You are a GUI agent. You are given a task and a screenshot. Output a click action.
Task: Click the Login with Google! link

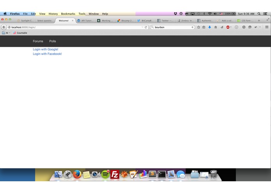[x=46, y=49]
